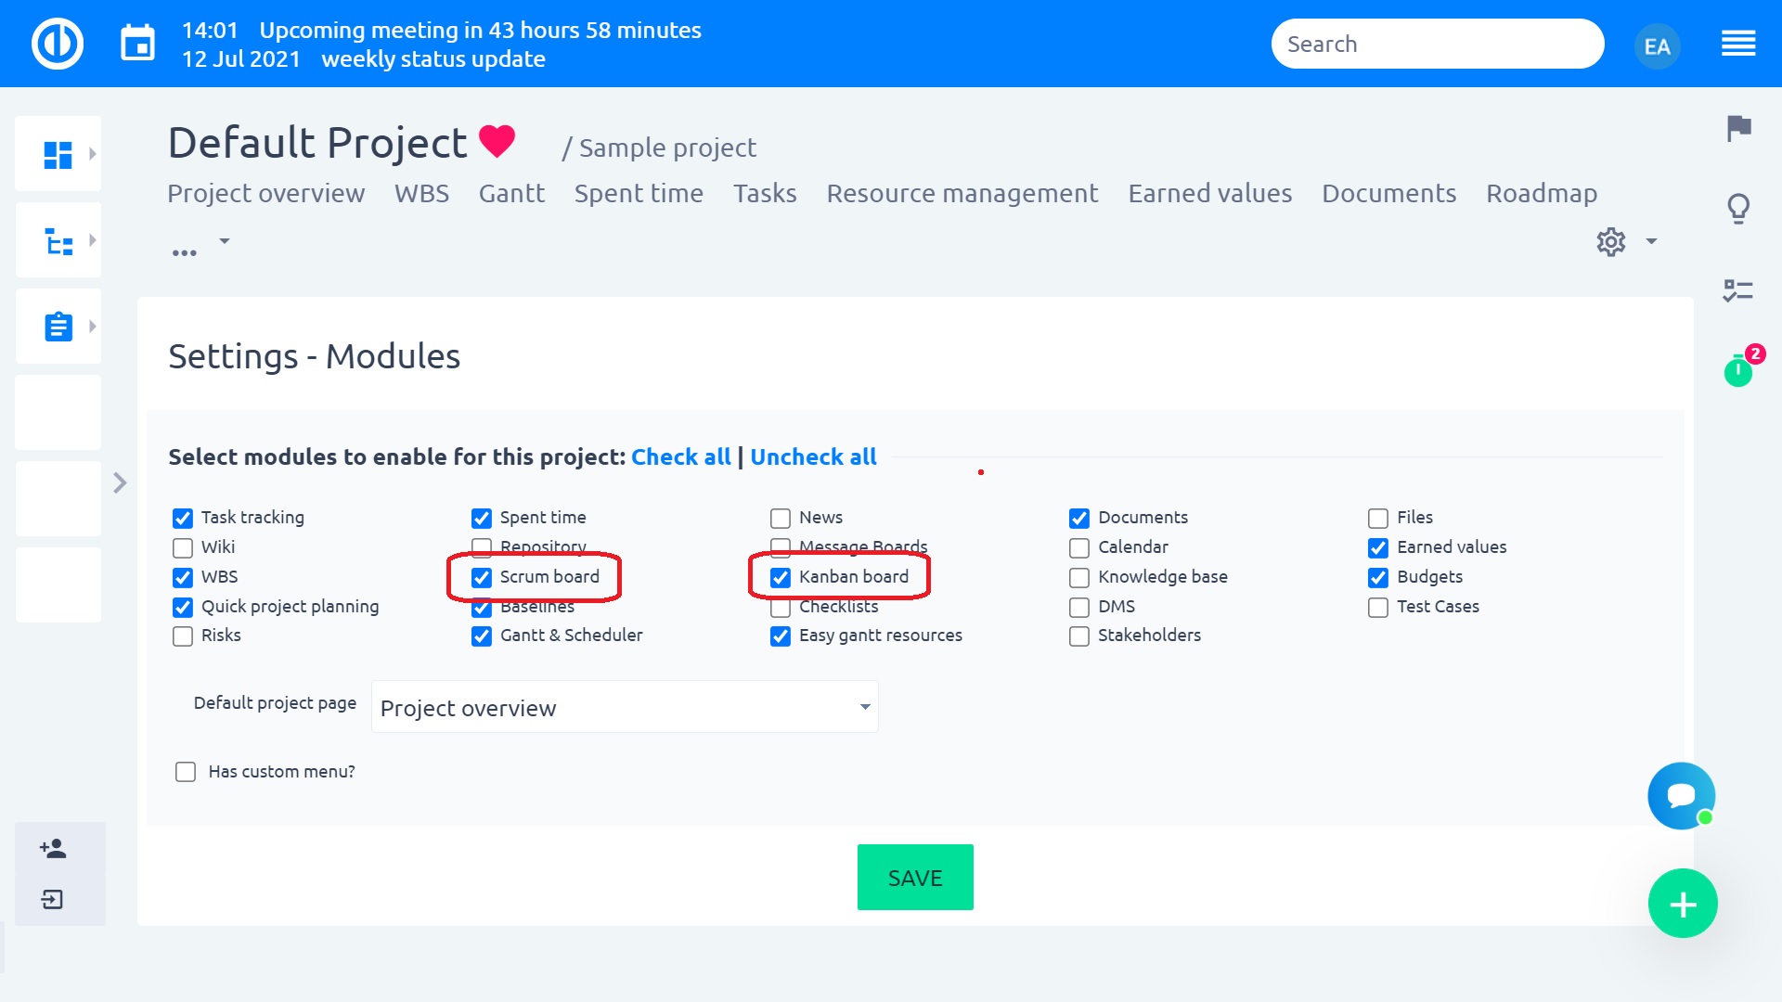This screenshot has width=1782, height=1002.
Task: Enable the Stakeholders module checkbox
Action: tap(1079, 636)
